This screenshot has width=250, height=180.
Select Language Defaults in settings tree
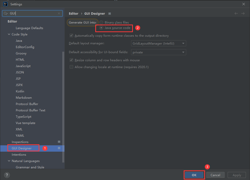29,28
